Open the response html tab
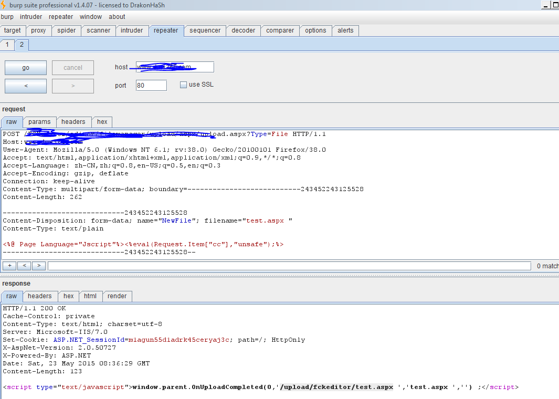The image size is (559, 399). [x=90, y=296]
